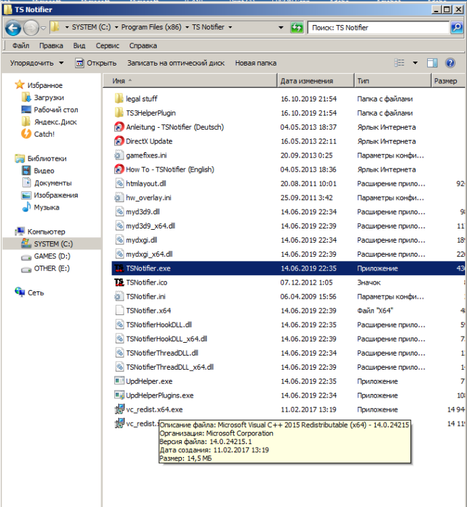467x507 pixels.
Task: Open dropdown arrow before Program Files (x86)
Action: pos(116,28)
